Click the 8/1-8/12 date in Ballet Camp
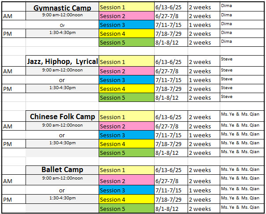 pyautogui.click(x=171, y=209)
